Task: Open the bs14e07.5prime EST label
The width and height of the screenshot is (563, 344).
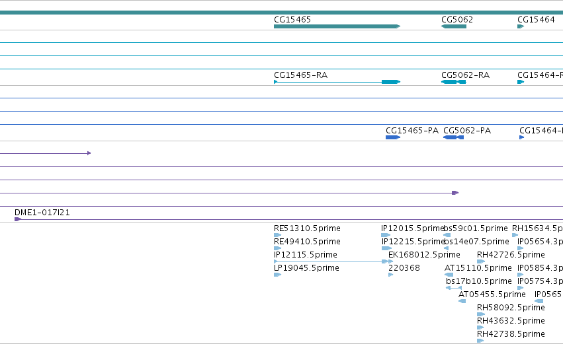Action: 476,242
